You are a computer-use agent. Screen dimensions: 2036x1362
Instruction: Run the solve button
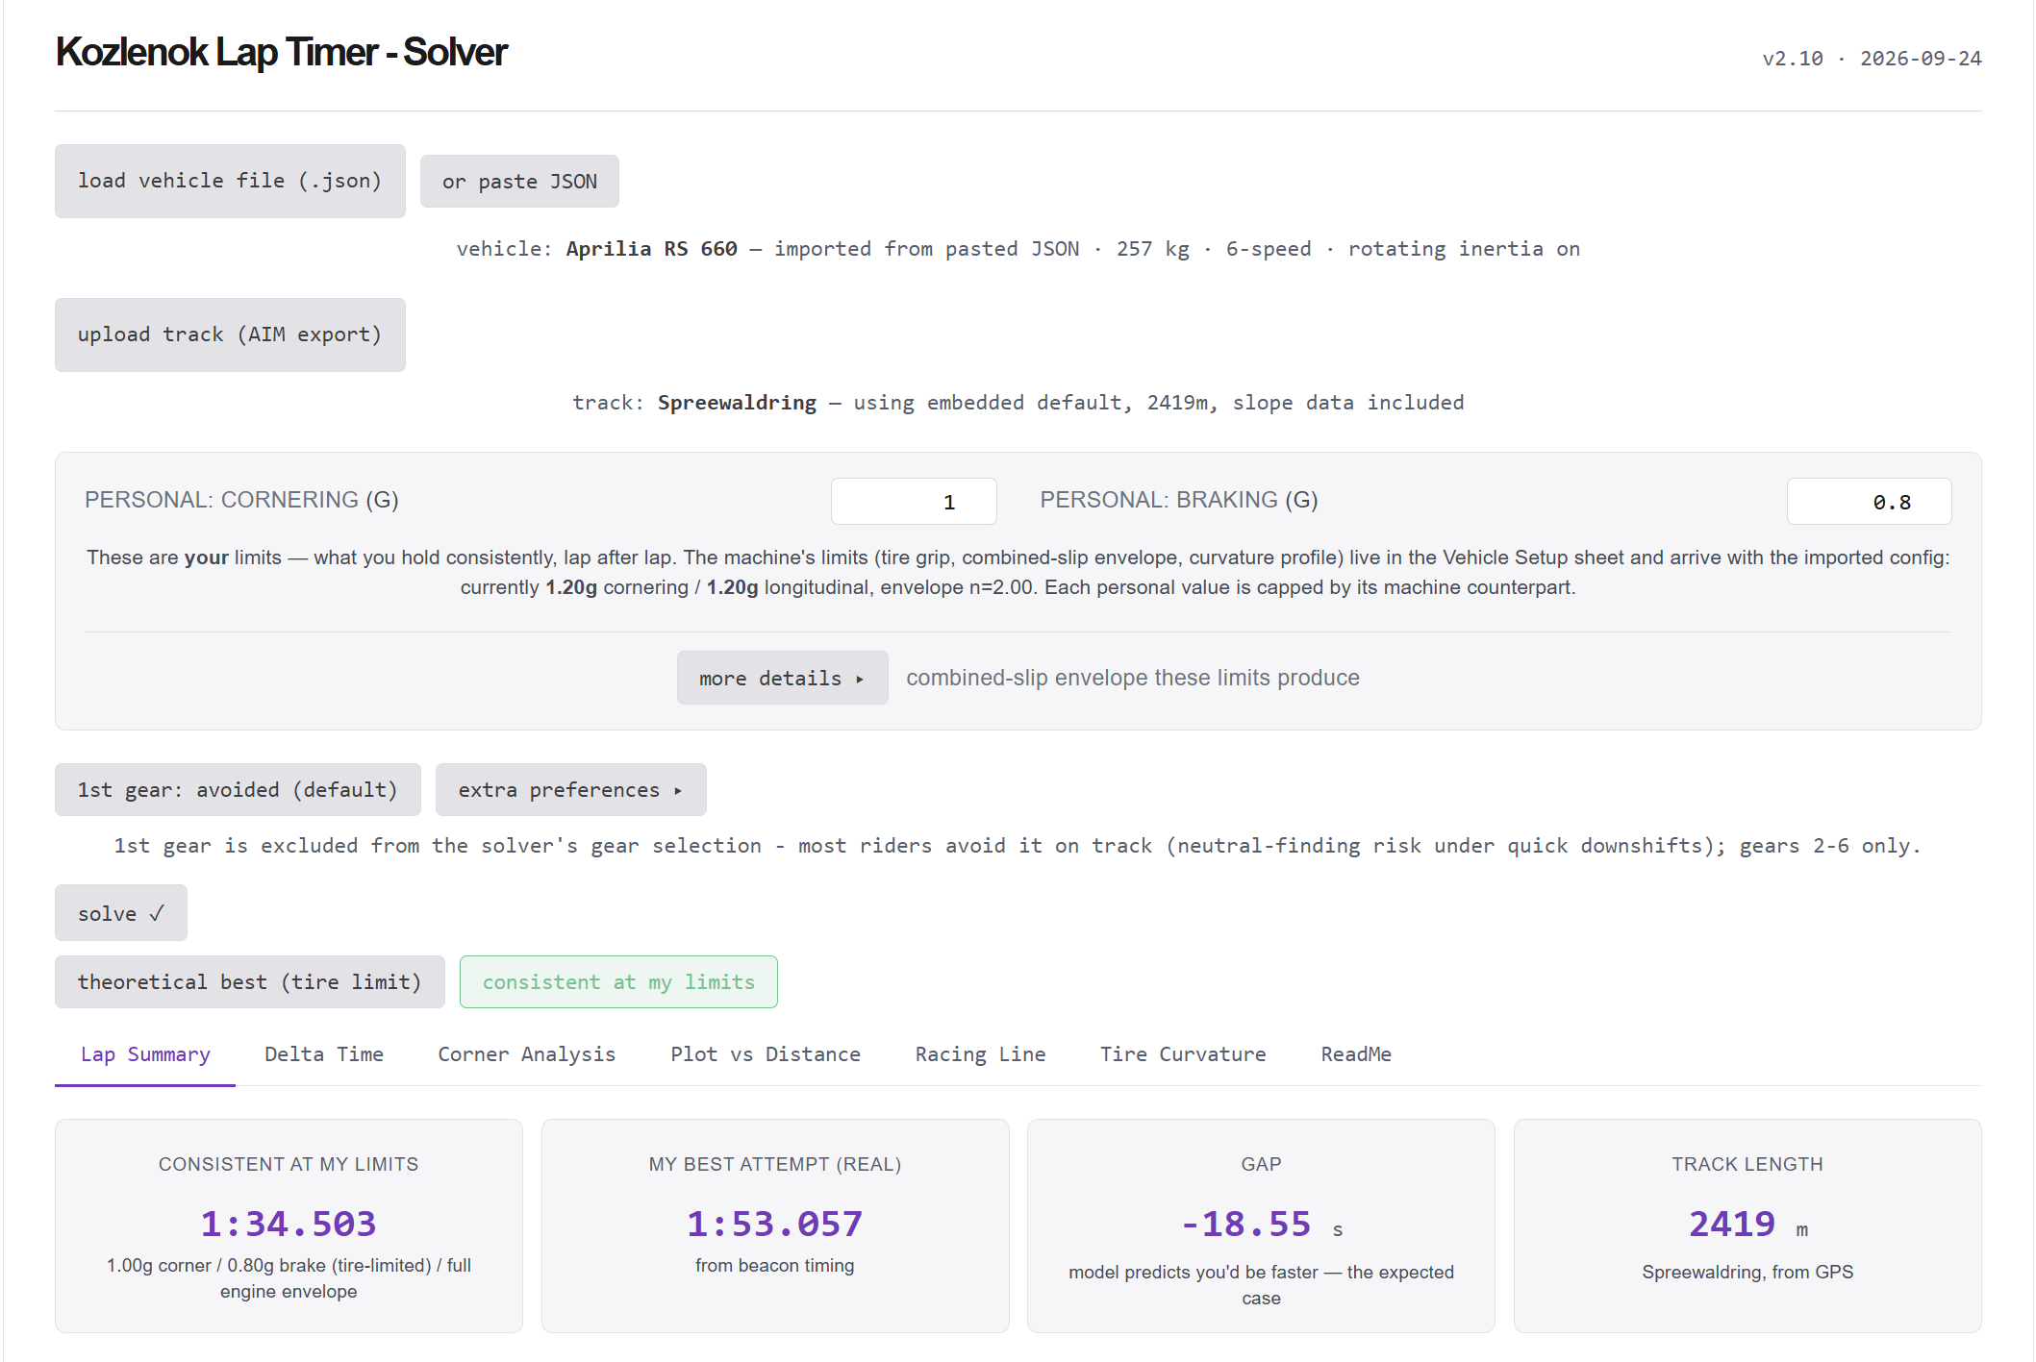pos(121,913)
